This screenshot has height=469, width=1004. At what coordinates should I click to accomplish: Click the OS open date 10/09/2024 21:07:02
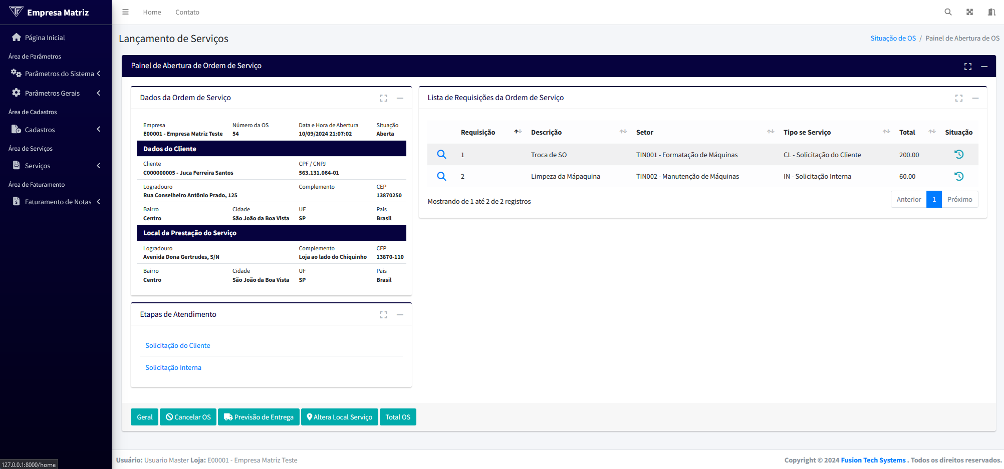point(325,134)
